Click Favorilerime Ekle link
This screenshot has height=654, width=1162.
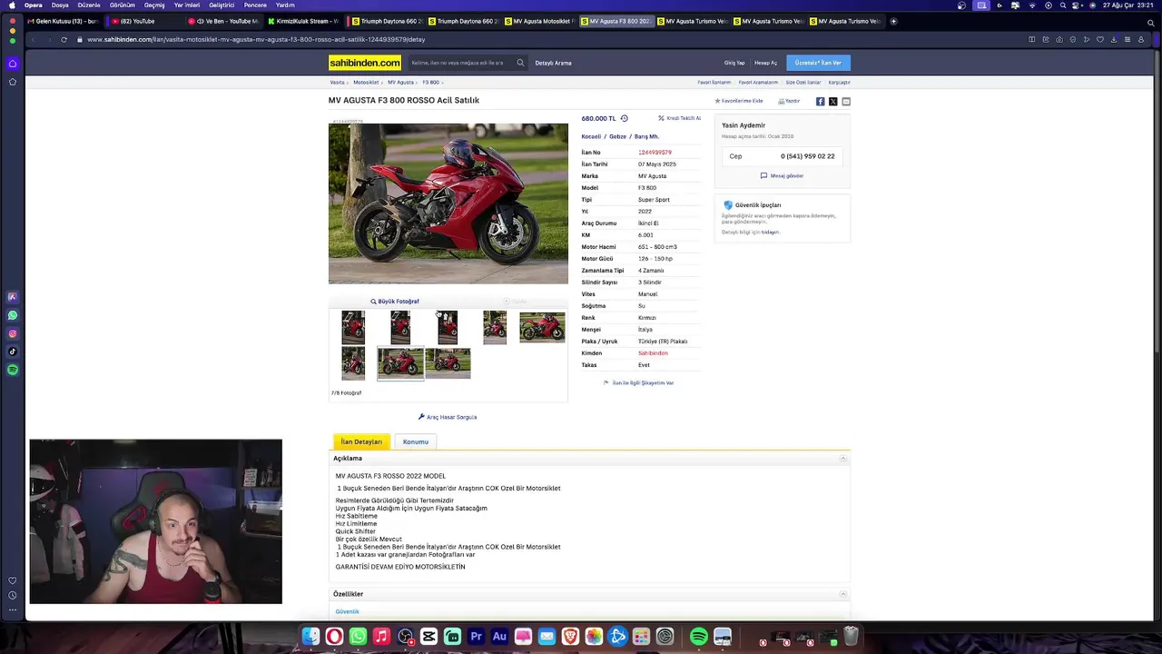pos(739,101)
